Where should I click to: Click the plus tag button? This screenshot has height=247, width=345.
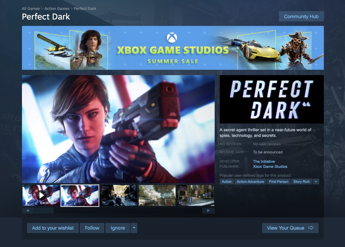point(316,182)
